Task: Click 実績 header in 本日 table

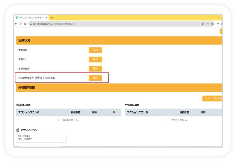Action: pos(94,112)
